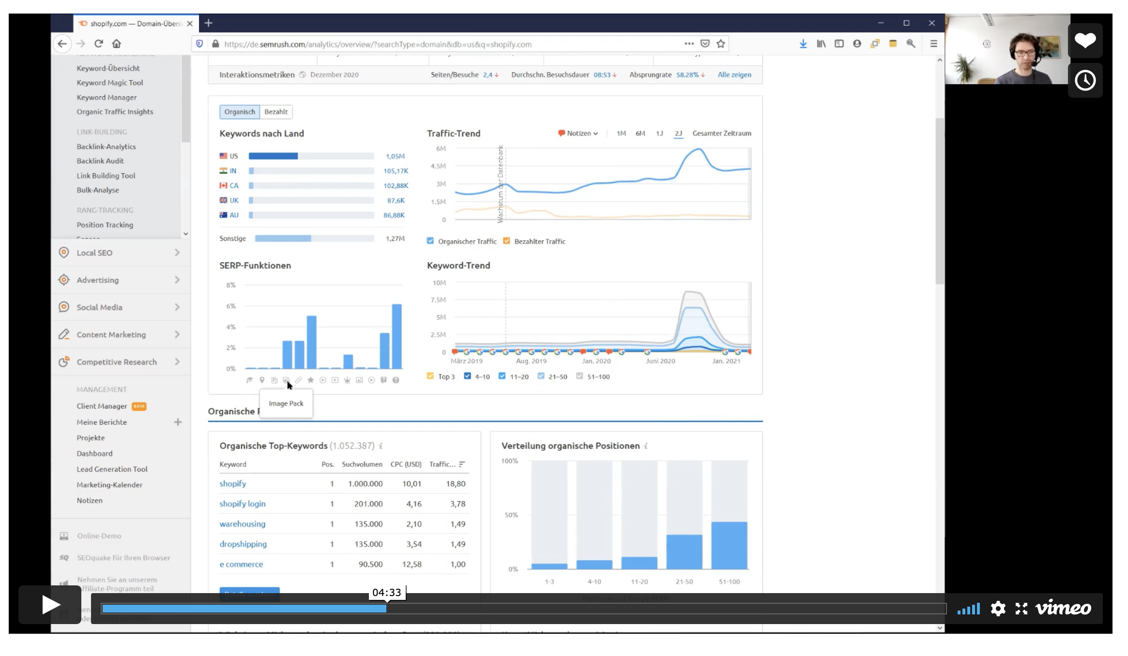Screen dimensions: 1128x656
Task: Open Firefox library icon
Action: point(821,44)
